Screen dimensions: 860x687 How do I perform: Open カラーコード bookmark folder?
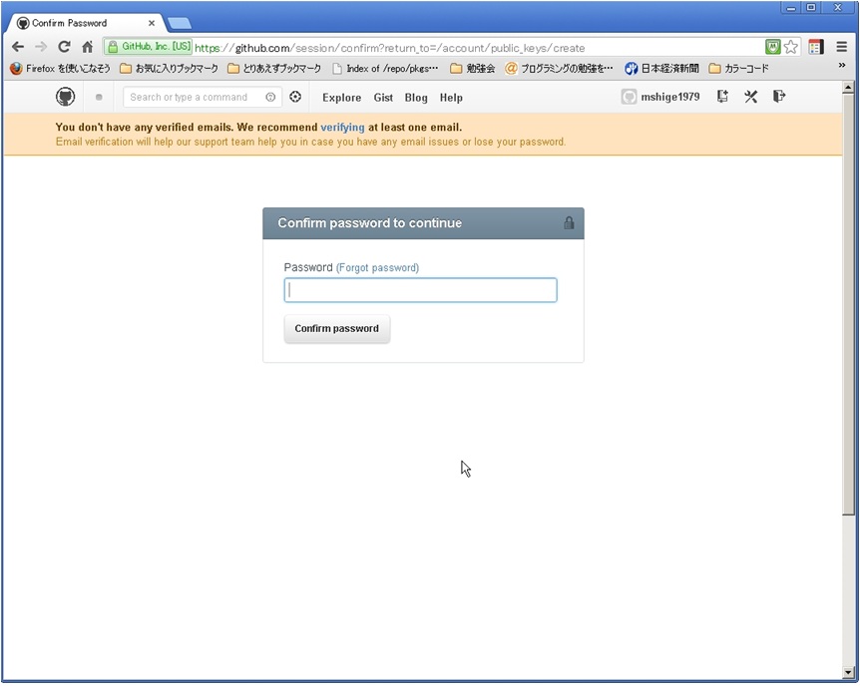tap(739, 69)
